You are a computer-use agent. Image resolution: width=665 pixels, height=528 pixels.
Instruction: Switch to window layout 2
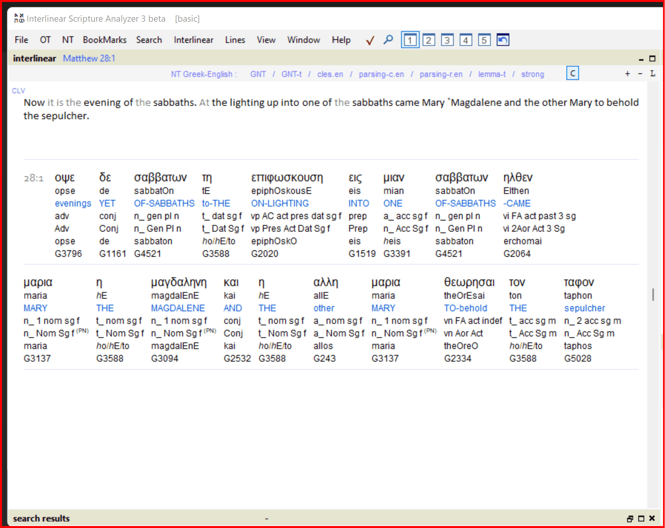coord(429,40)
